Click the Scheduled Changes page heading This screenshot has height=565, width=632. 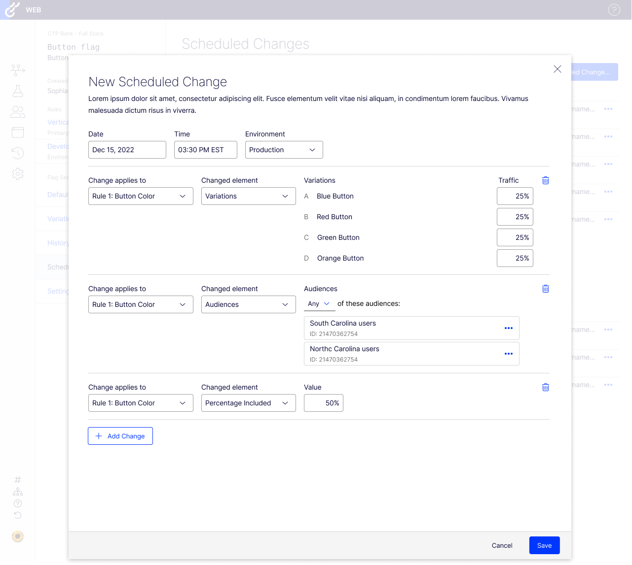[x=246, y=44]
